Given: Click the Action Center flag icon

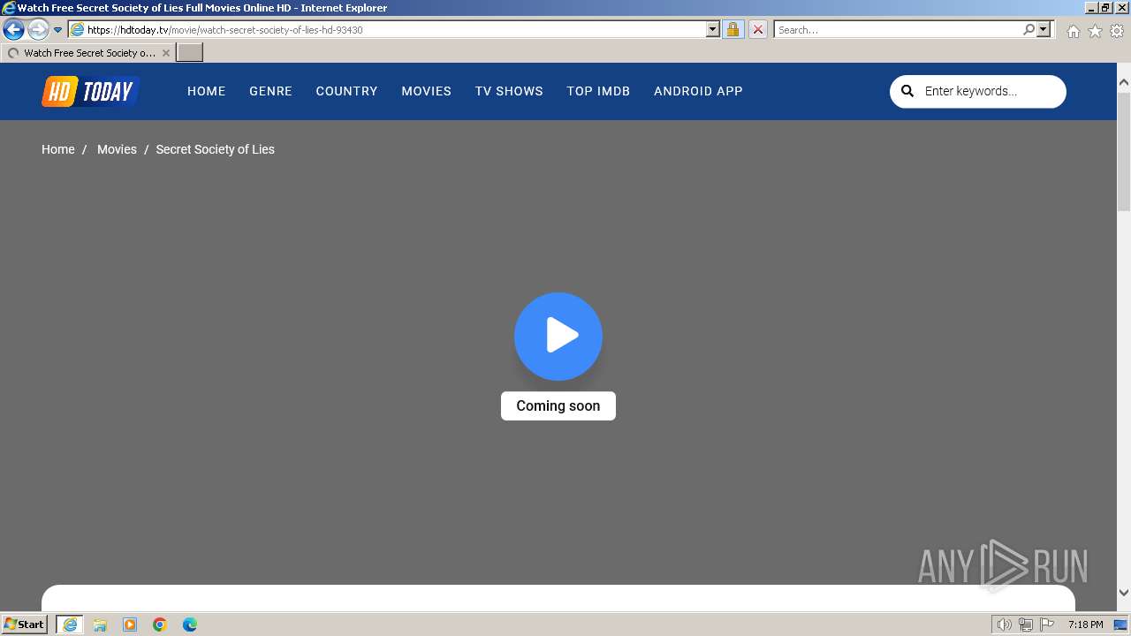Looking at the screenshot, I should (1047, 625).
